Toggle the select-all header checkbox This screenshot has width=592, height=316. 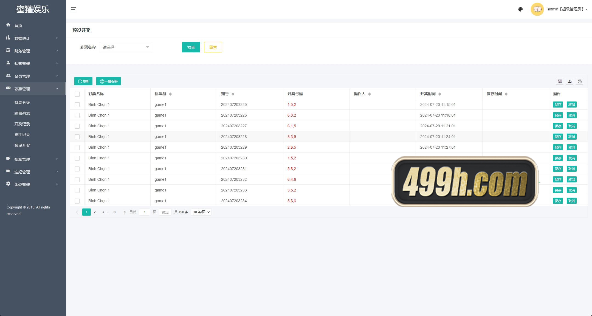(x=77, y=94)
